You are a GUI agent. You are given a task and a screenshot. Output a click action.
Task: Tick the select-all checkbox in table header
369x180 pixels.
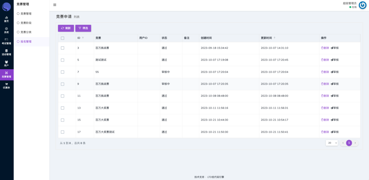pos(63,38)
